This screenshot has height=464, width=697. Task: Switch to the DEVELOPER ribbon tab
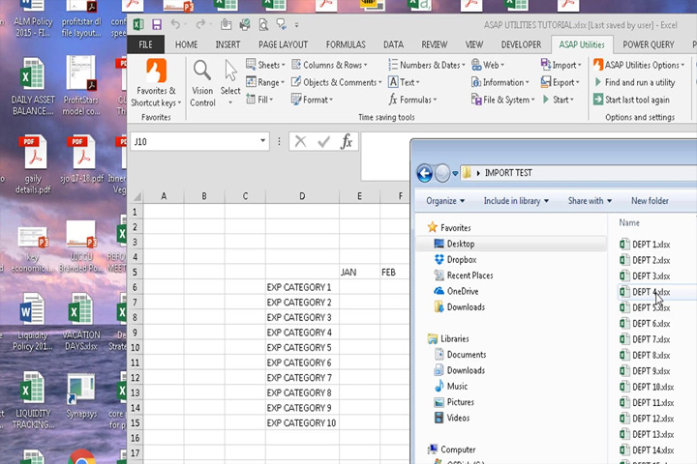pos(521,44)
